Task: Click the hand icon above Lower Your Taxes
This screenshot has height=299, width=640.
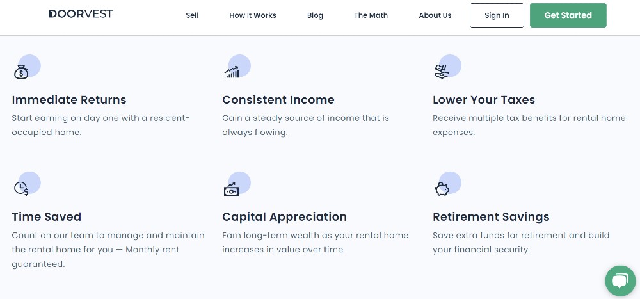Action: pyautogui.click(x=442, y=72)
